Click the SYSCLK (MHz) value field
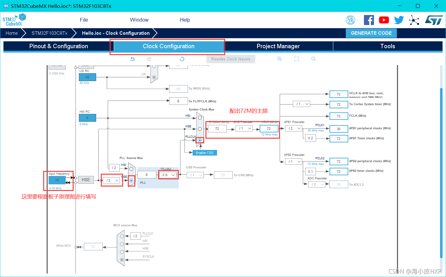Viewport: 446px width, 277px height. click(217, 128)
